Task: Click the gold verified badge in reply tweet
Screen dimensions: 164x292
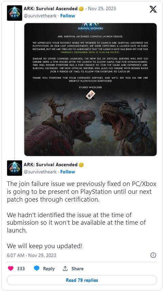Action: [81, 165]
